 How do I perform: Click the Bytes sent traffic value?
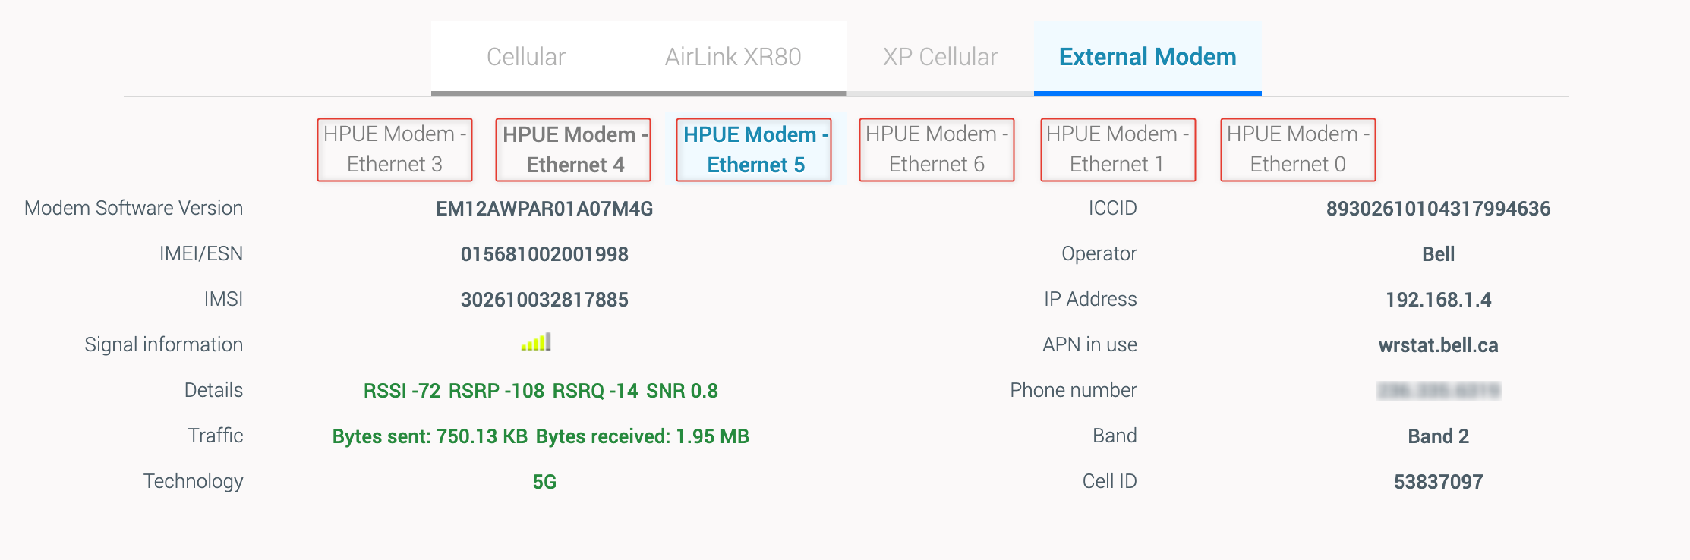(430, 436)
